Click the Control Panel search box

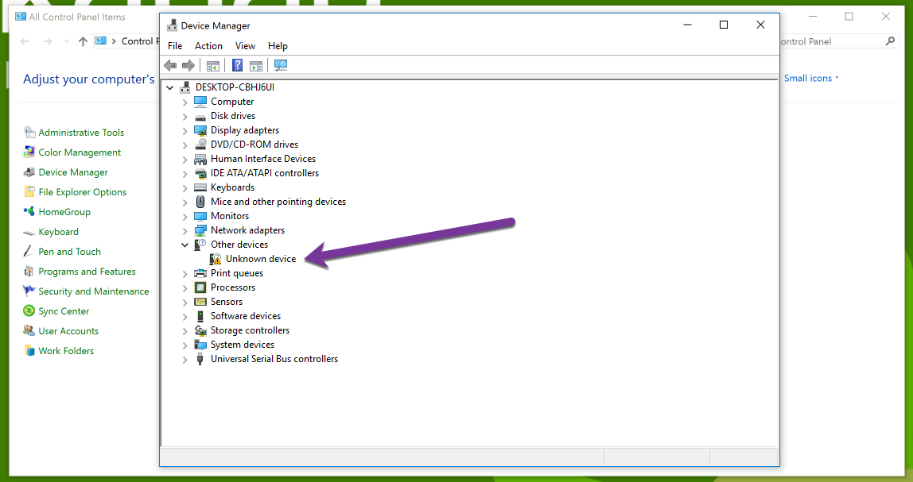tap(838, 41)
